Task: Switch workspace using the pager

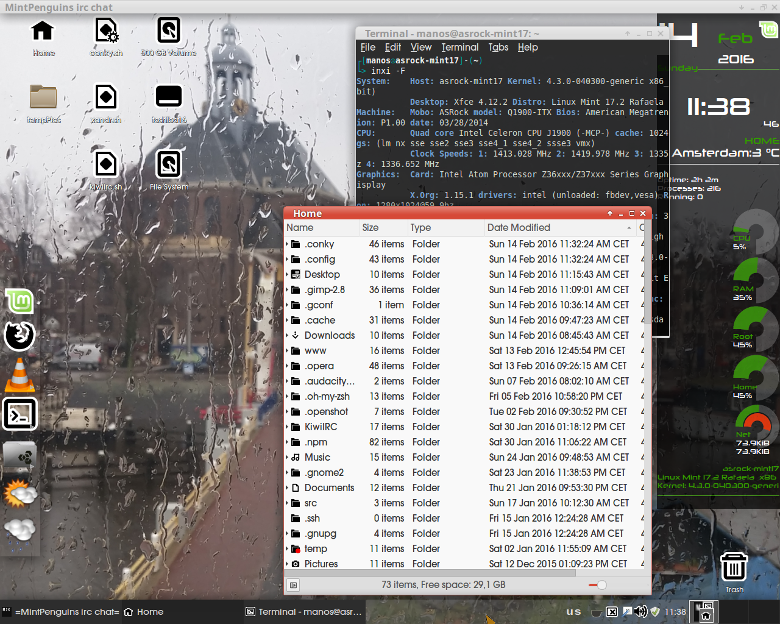Action: 703,612
